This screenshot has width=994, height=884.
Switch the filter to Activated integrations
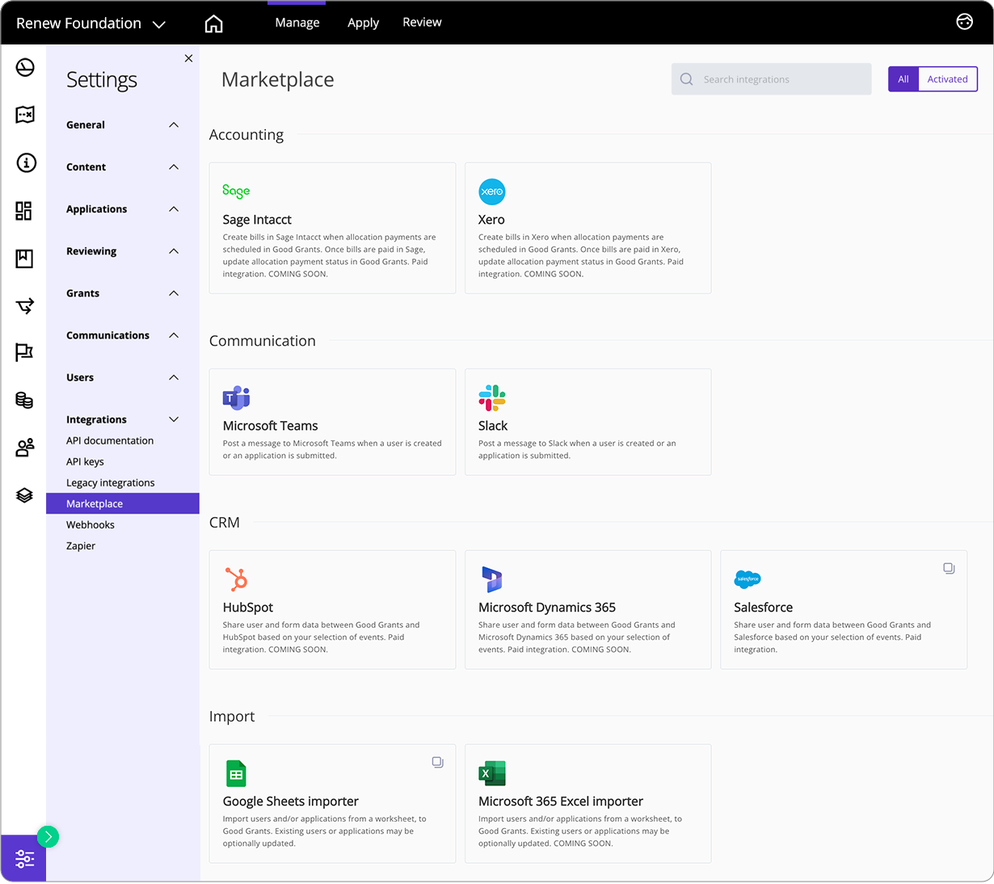pos(947,78)
